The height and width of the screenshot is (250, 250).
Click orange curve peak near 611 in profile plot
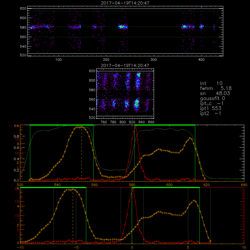coord(190,138)
